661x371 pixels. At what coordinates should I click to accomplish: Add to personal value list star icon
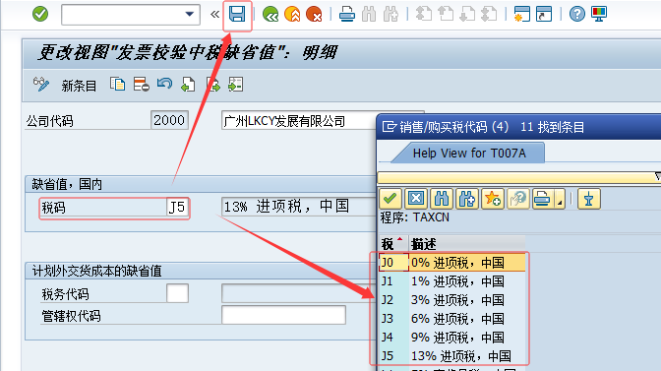coord(493,199)
